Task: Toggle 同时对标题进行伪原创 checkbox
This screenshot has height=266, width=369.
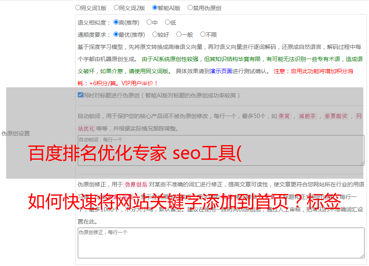Action: [80, 95]
